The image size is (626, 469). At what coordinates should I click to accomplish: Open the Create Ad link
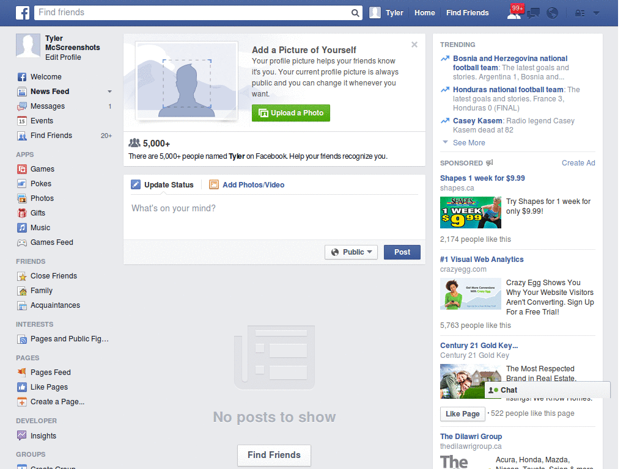pos(578,162)
